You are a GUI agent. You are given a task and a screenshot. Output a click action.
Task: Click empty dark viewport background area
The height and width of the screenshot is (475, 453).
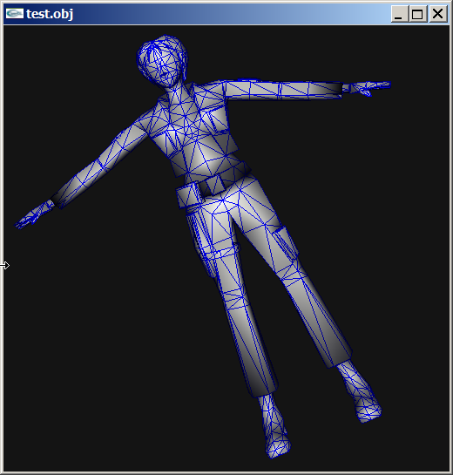91,363
